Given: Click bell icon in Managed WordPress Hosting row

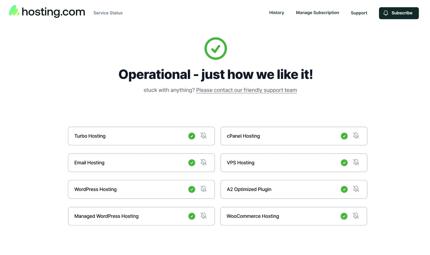Looking at the screenshot, I should (203, 216).
